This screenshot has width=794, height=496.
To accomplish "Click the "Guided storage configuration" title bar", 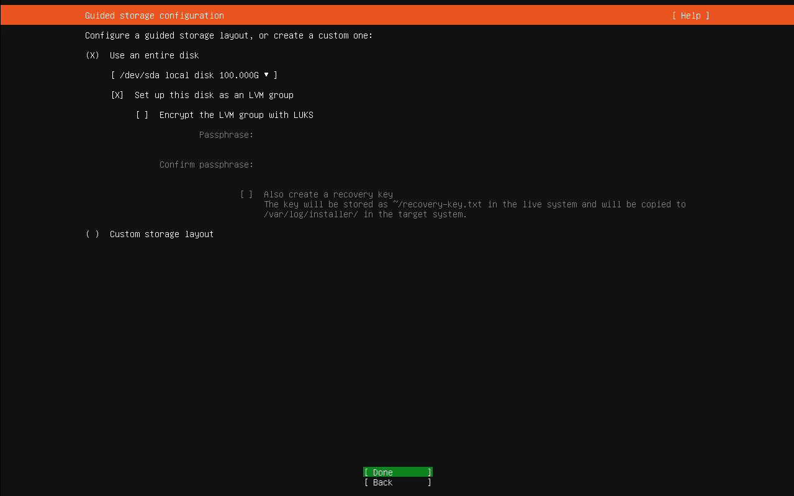I will pyautogui.click(x=154, y=16).
